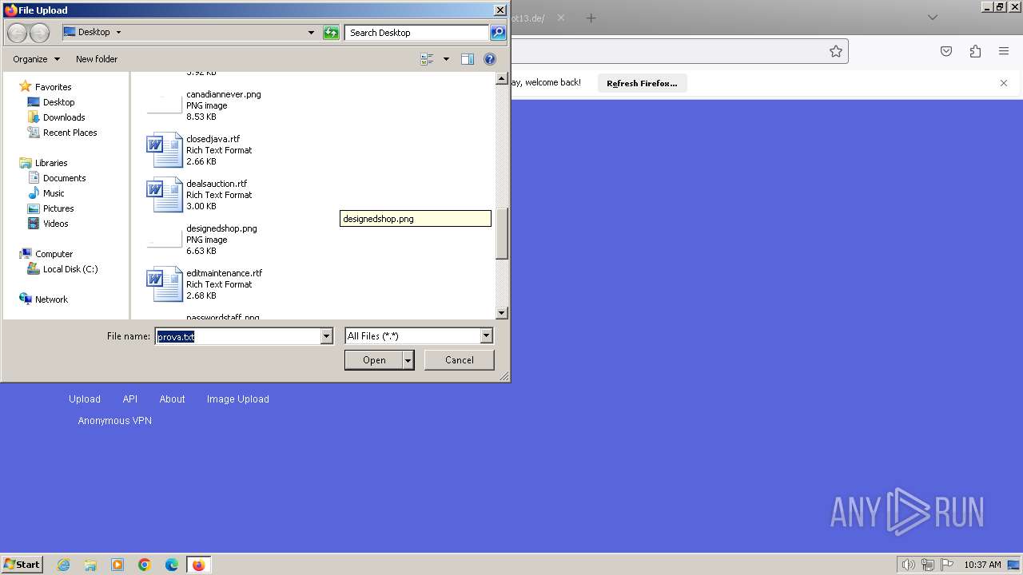The width and height of the screenshot is (1023, 575).
Task: Expand the File name dropdown arrow
Action: pos(326,336)
